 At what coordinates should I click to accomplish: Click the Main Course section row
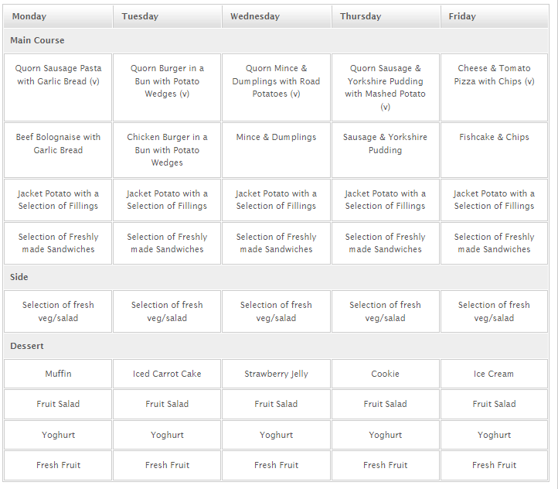coord(276,40)
